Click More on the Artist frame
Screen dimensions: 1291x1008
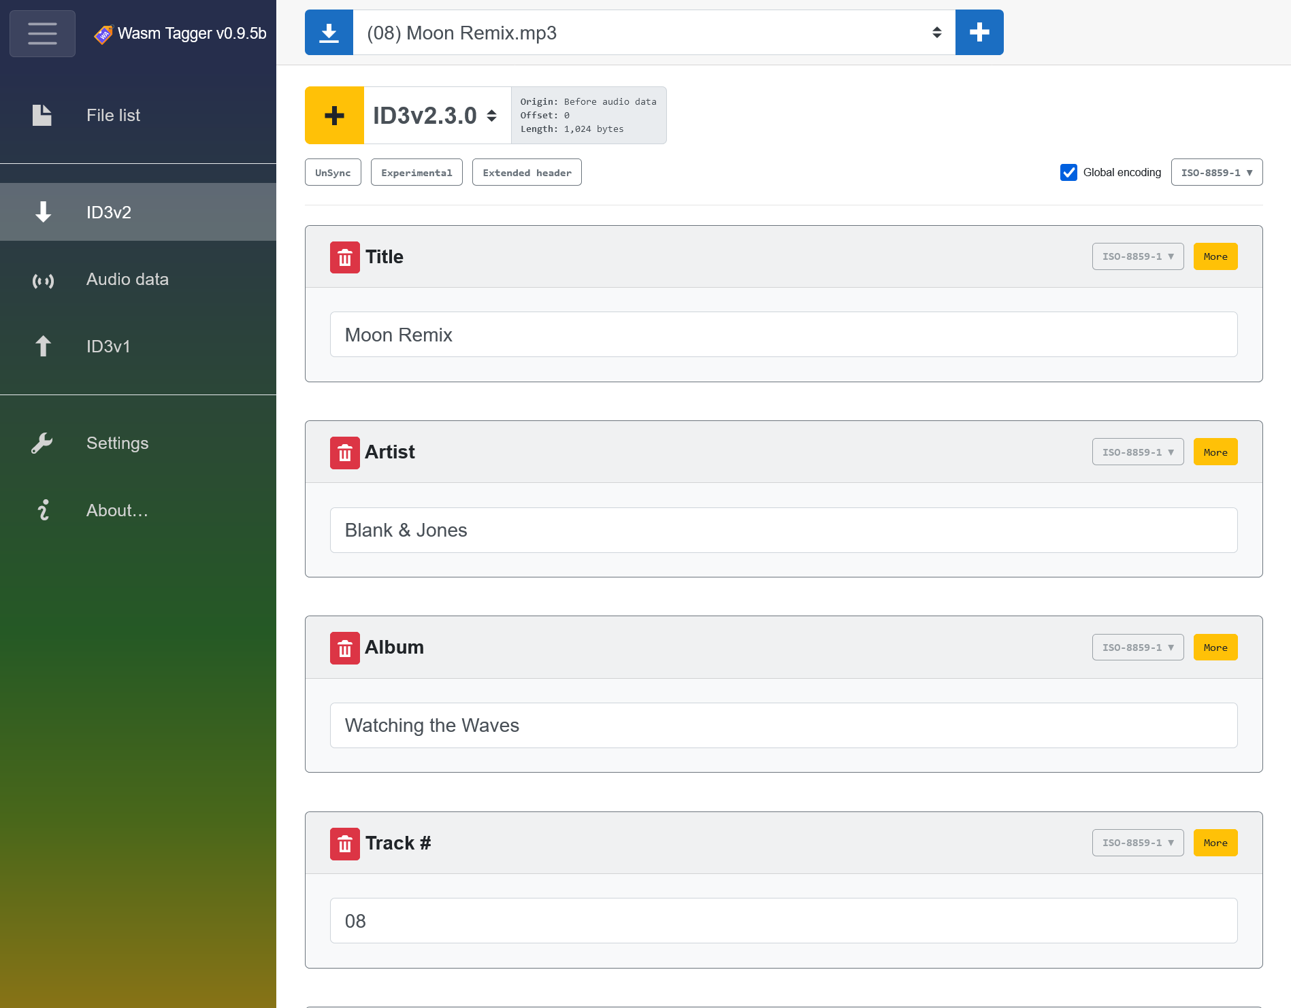pyautogui.click(x=1215, y=452)
